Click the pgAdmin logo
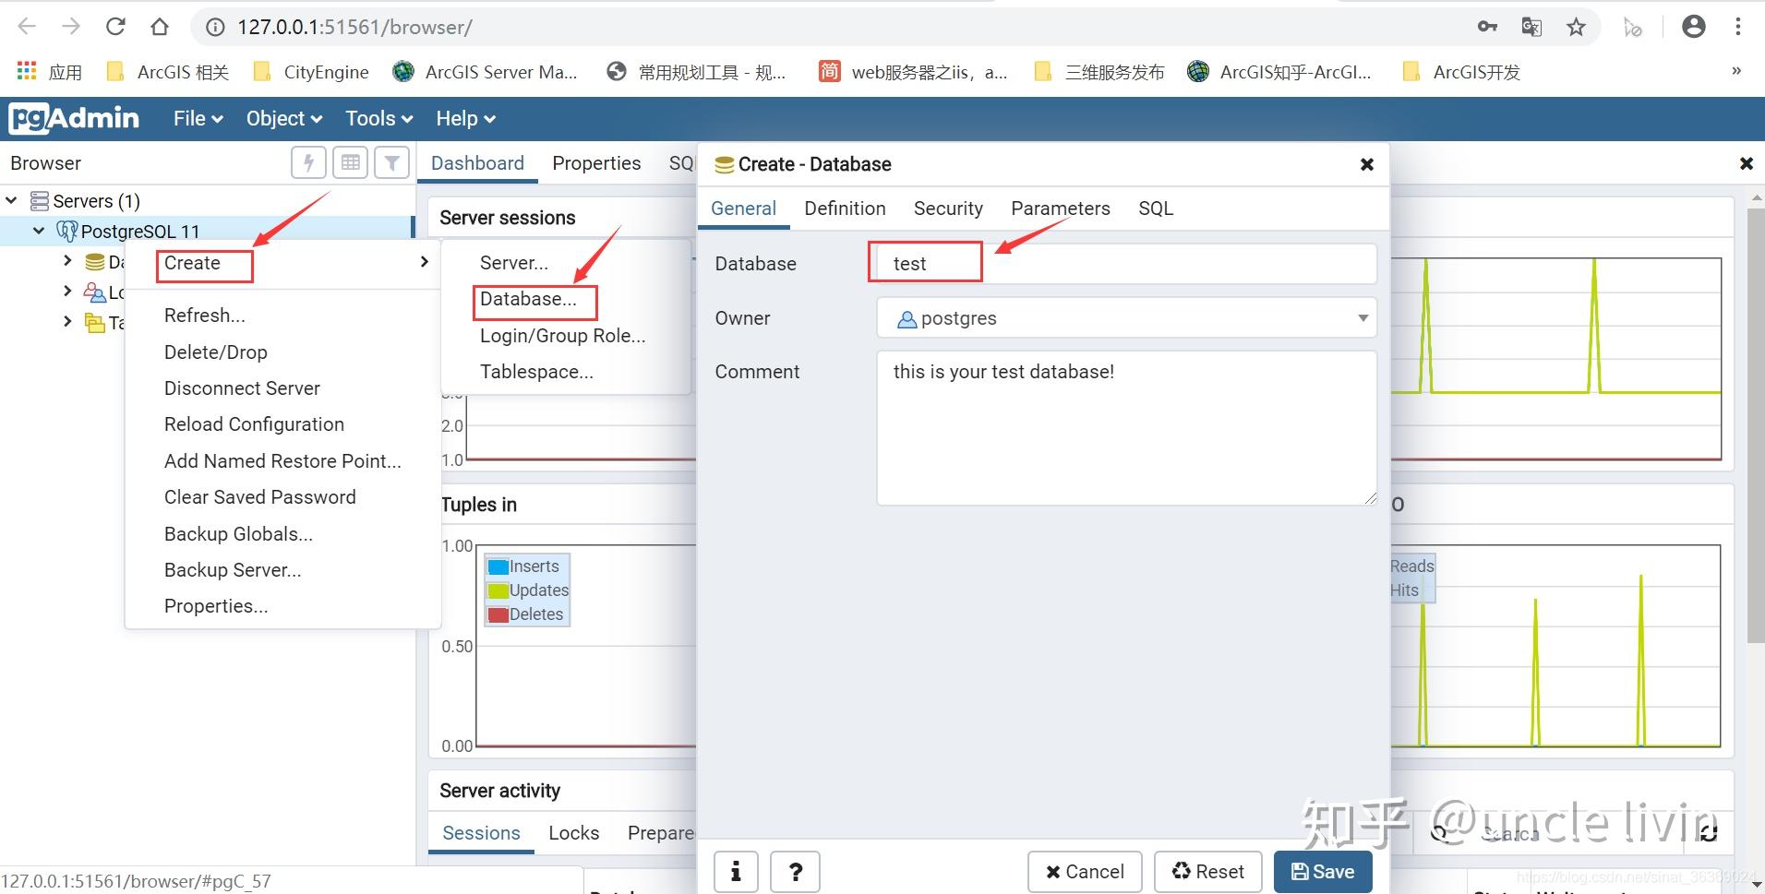 point(74,118)
